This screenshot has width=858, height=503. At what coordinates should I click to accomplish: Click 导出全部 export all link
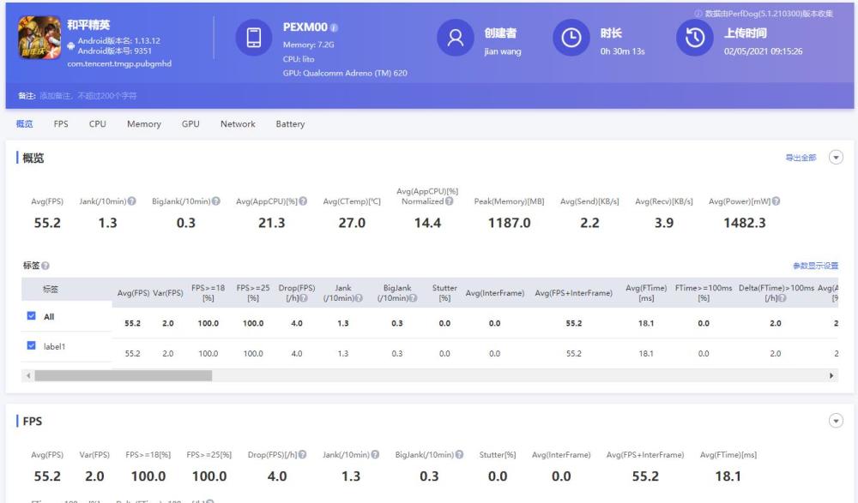[801, 159]
